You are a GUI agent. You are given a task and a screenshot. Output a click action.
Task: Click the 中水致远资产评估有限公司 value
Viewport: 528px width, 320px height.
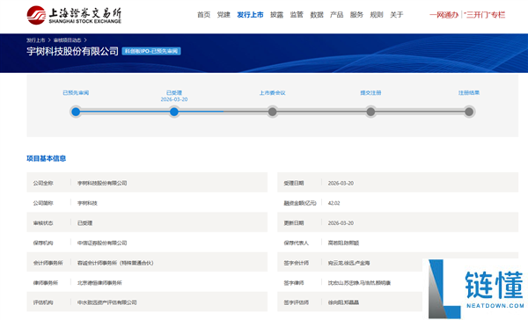click(107, 302)
